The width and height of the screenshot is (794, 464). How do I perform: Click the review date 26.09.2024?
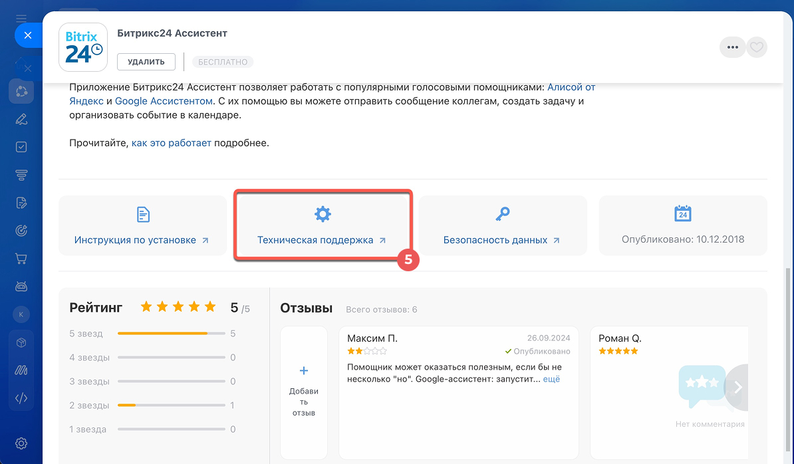pos(549,338)
